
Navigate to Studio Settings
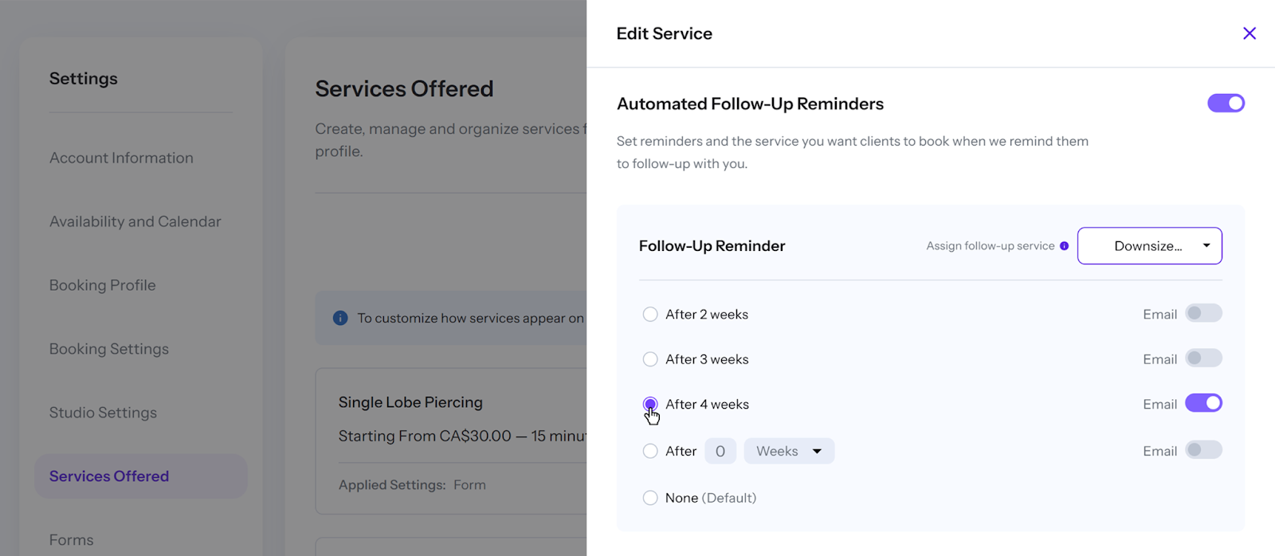pos(104,413)
